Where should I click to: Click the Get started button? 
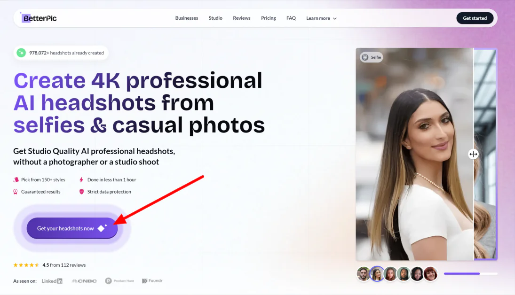(475, 18)
